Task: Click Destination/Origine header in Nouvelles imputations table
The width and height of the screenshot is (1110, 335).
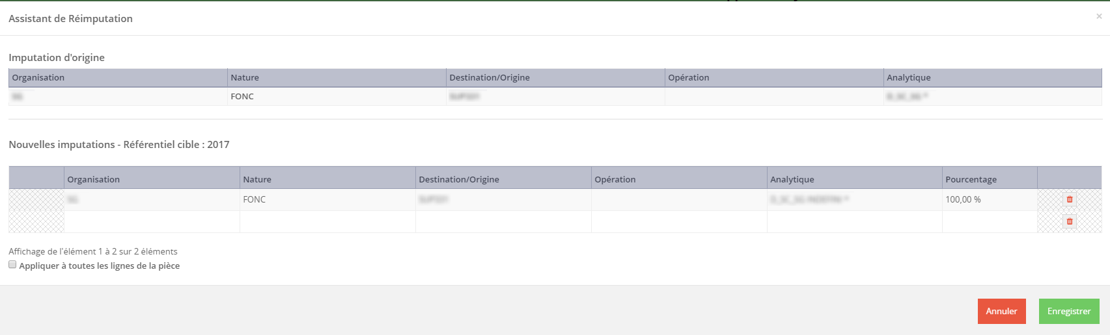Action: pos(459,179)
